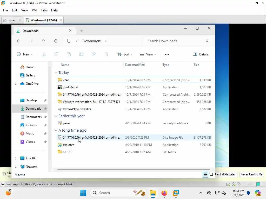Add a new File Explorer tab
The image size is (266, 199).
82,31
